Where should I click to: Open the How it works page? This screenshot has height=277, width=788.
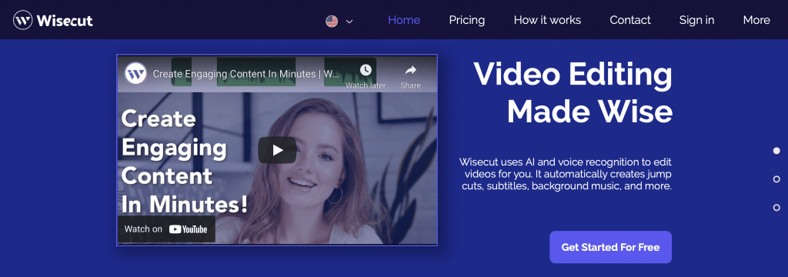click(547, 20)
